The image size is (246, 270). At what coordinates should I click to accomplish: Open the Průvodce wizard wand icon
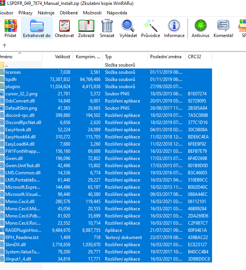[x=151, y=26]
